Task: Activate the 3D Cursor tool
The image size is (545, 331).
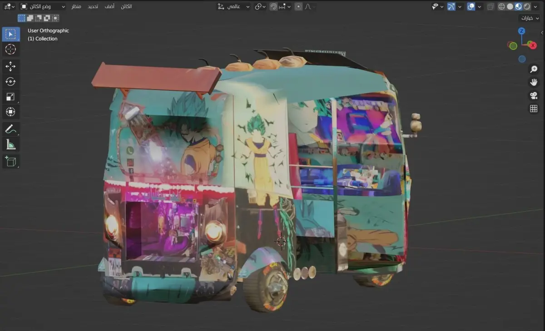Action: click(10, 49)
